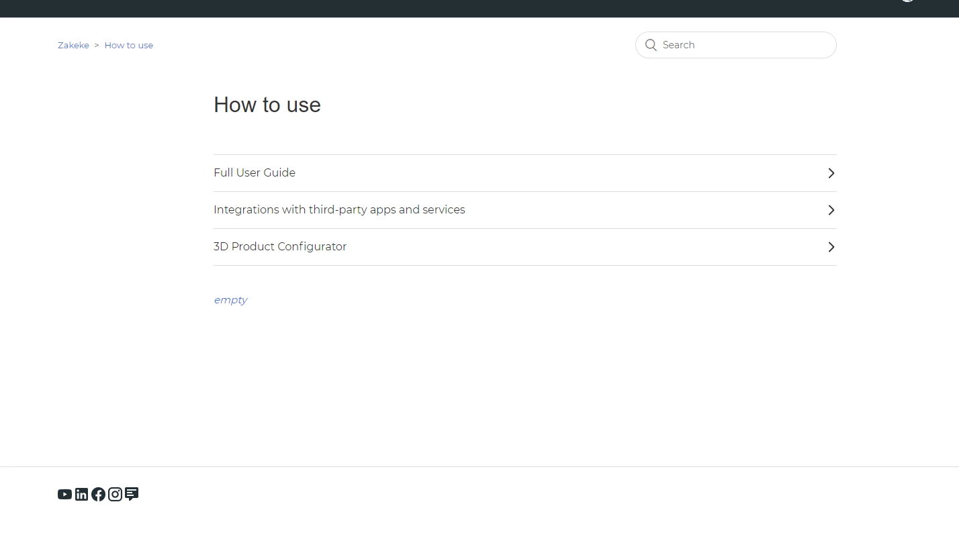
Task: Focus the Search input field
Action: (736, 45)
